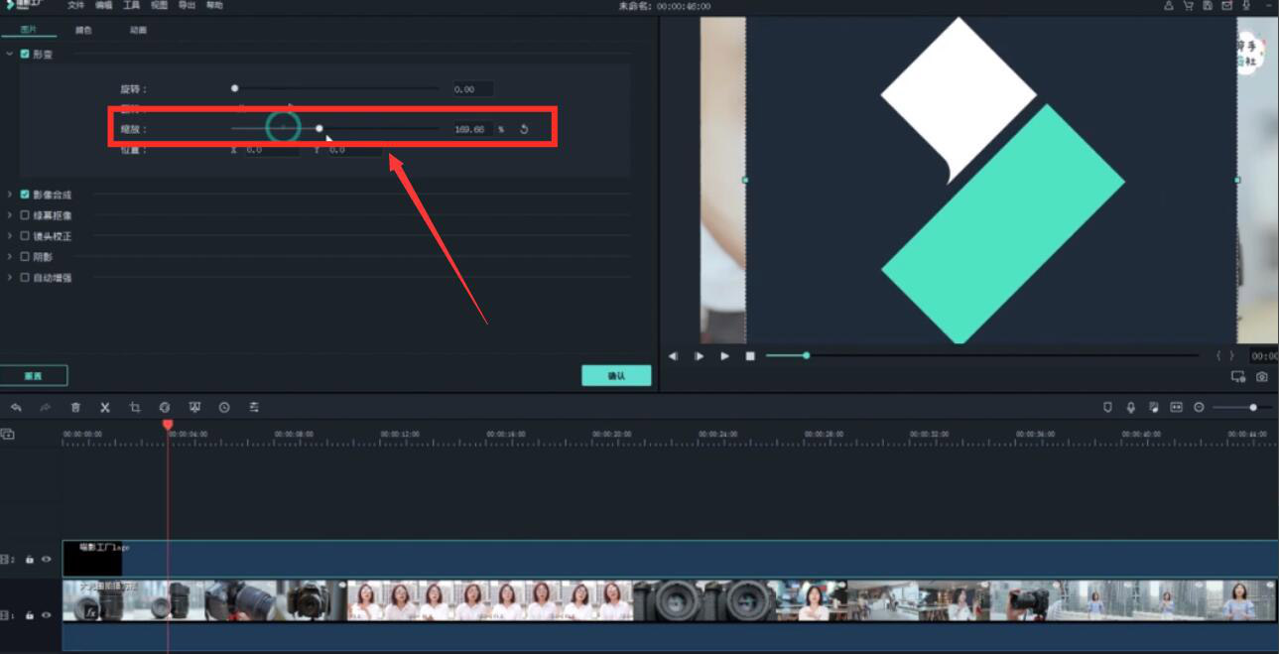
Task: Click the shield marker icon above timeline
Action: tap(1107, 408)
